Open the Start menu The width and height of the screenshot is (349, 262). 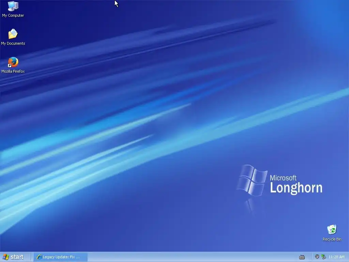tap(13, 257)
